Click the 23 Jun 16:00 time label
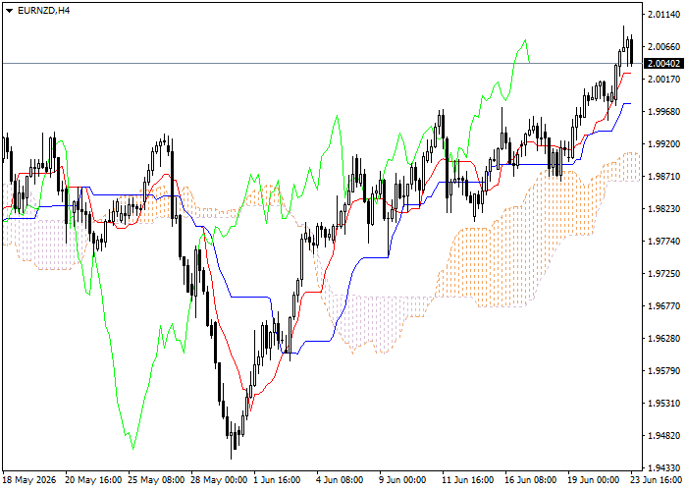 click(x=657, y=480)
